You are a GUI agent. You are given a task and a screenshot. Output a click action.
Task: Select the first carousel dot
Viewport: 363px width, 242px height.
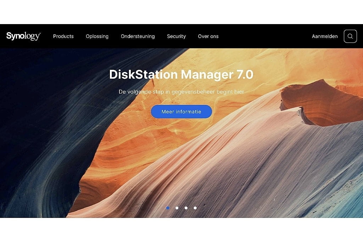click(168, 208)
